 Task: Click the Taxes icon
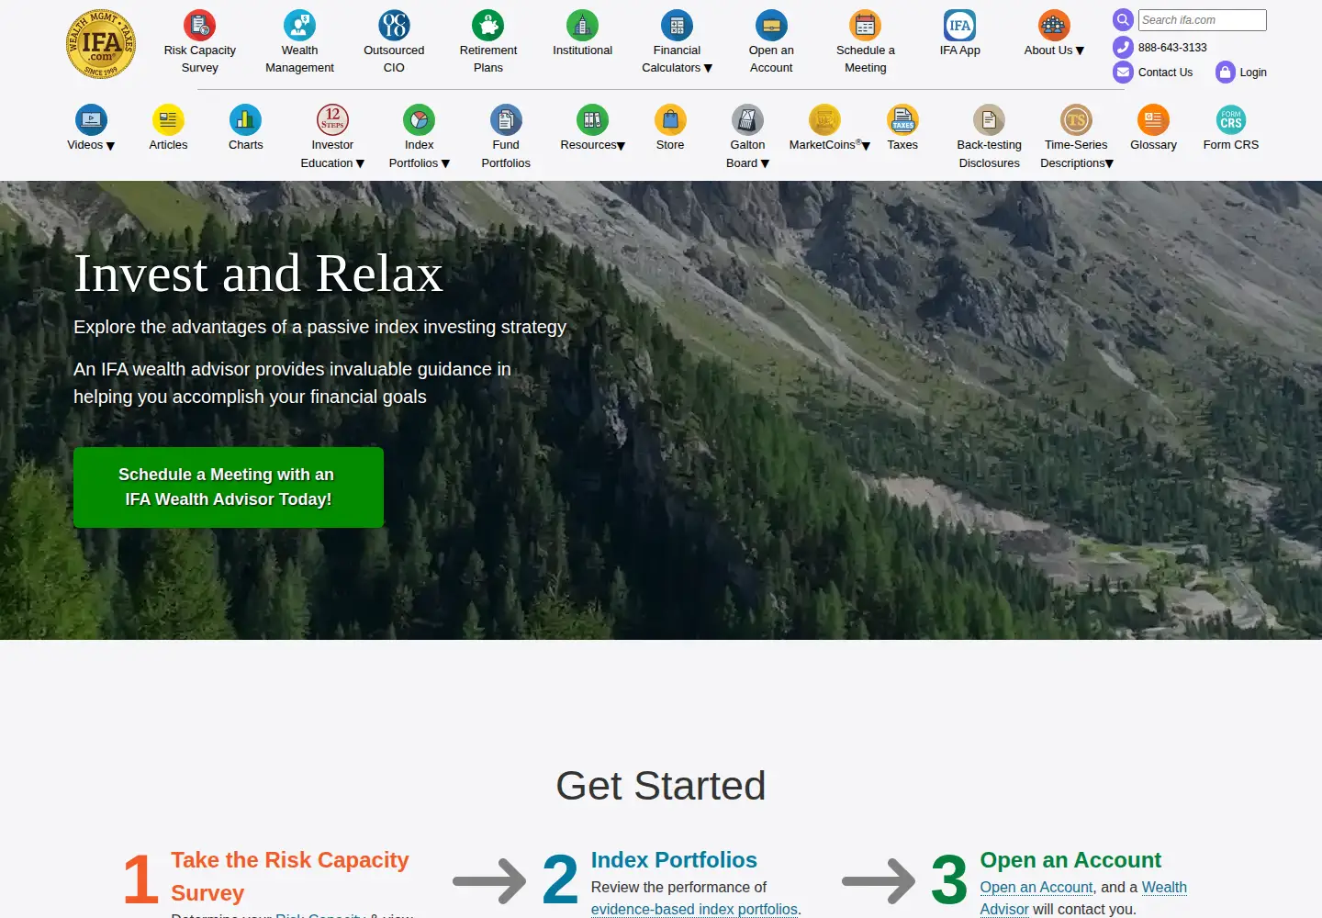coord(902,120)
